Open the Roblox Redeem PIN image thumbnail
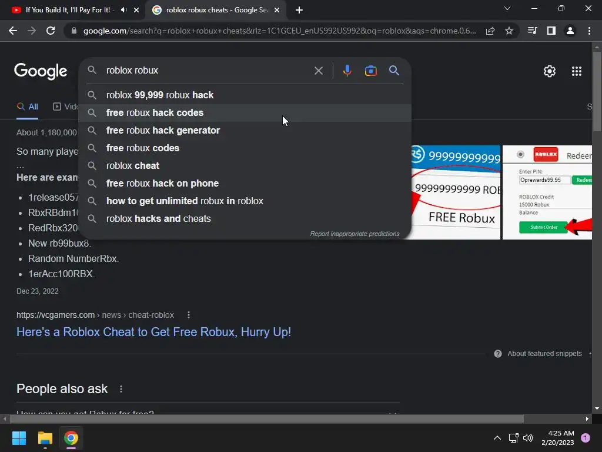The height and width of the screenshot is (452, 602). (547, 192)
